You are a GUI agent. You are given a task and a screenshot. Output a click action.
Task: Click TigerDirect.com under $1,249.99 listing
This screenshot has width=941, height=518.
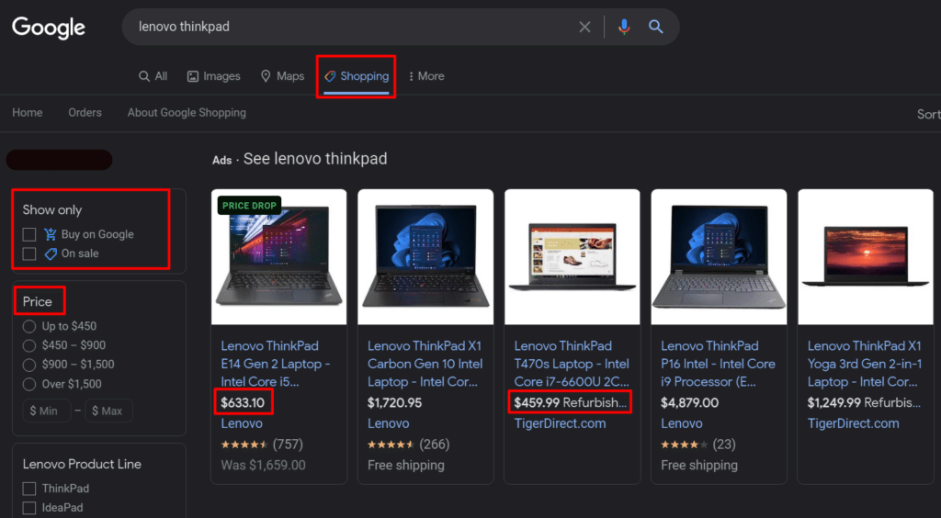pos(854,423)
